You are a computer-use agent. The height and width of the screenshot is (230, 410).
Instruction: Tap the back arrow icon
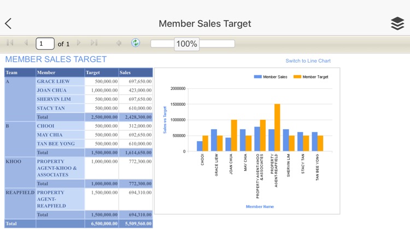(8, 23)
